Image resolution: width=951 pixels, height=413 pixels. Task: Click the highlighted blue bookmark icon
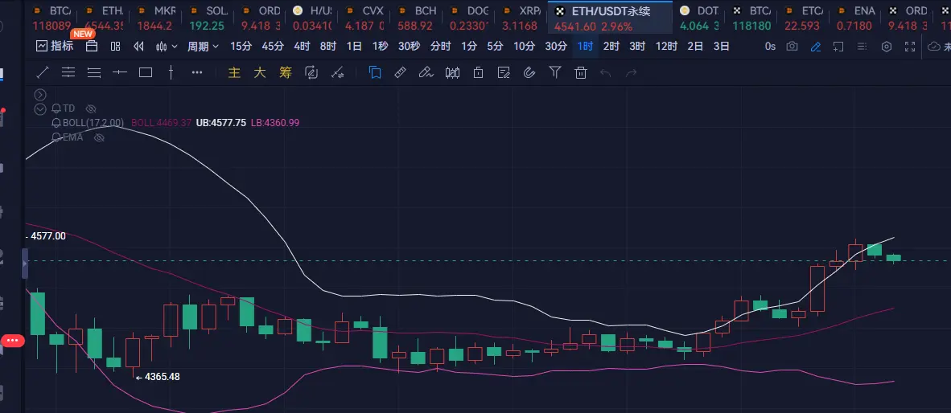375,72
